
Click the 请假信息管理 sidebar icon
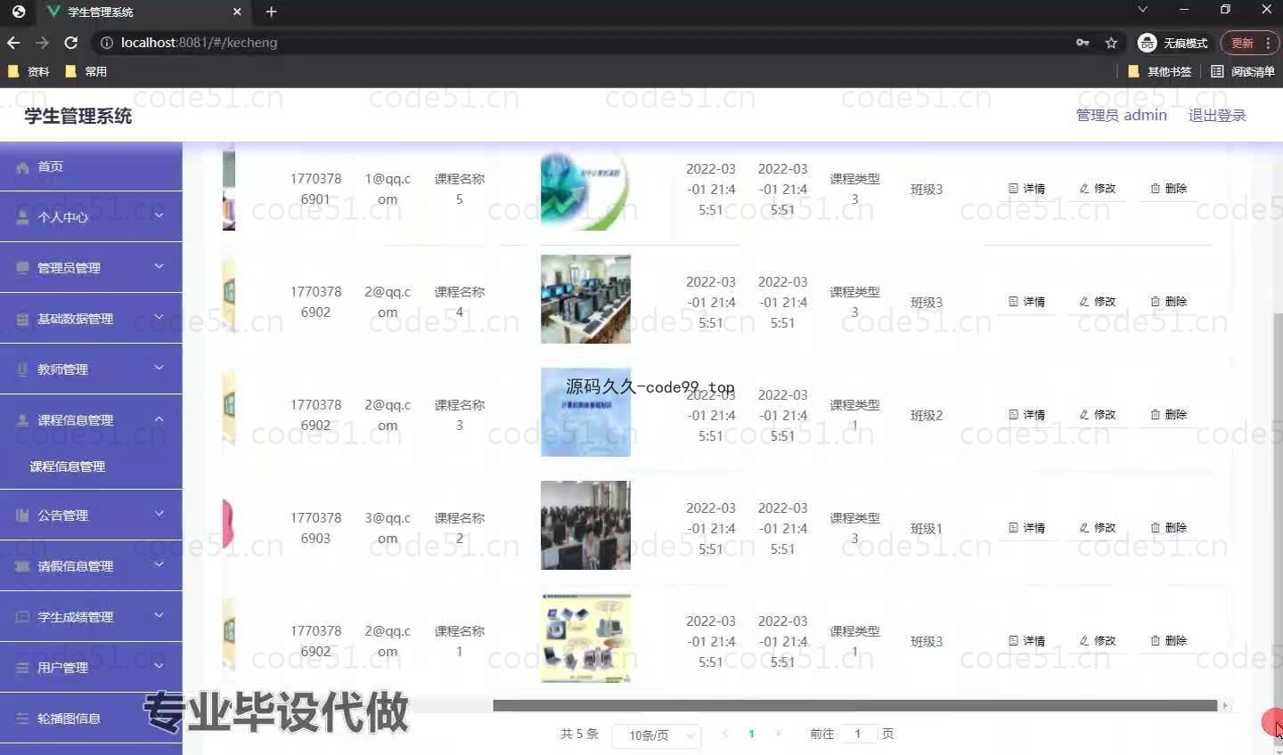pyautogui.click(x=22, y=566)
